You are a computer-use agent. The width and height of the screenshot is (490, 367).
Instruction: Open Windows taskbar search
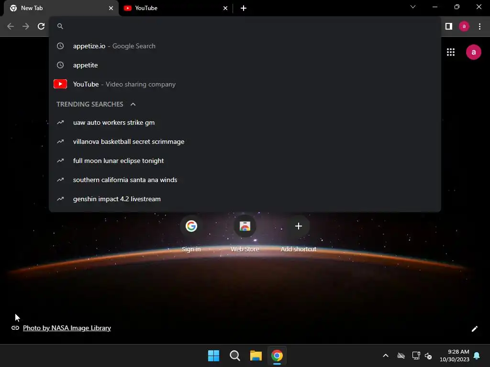click(234, 356)
